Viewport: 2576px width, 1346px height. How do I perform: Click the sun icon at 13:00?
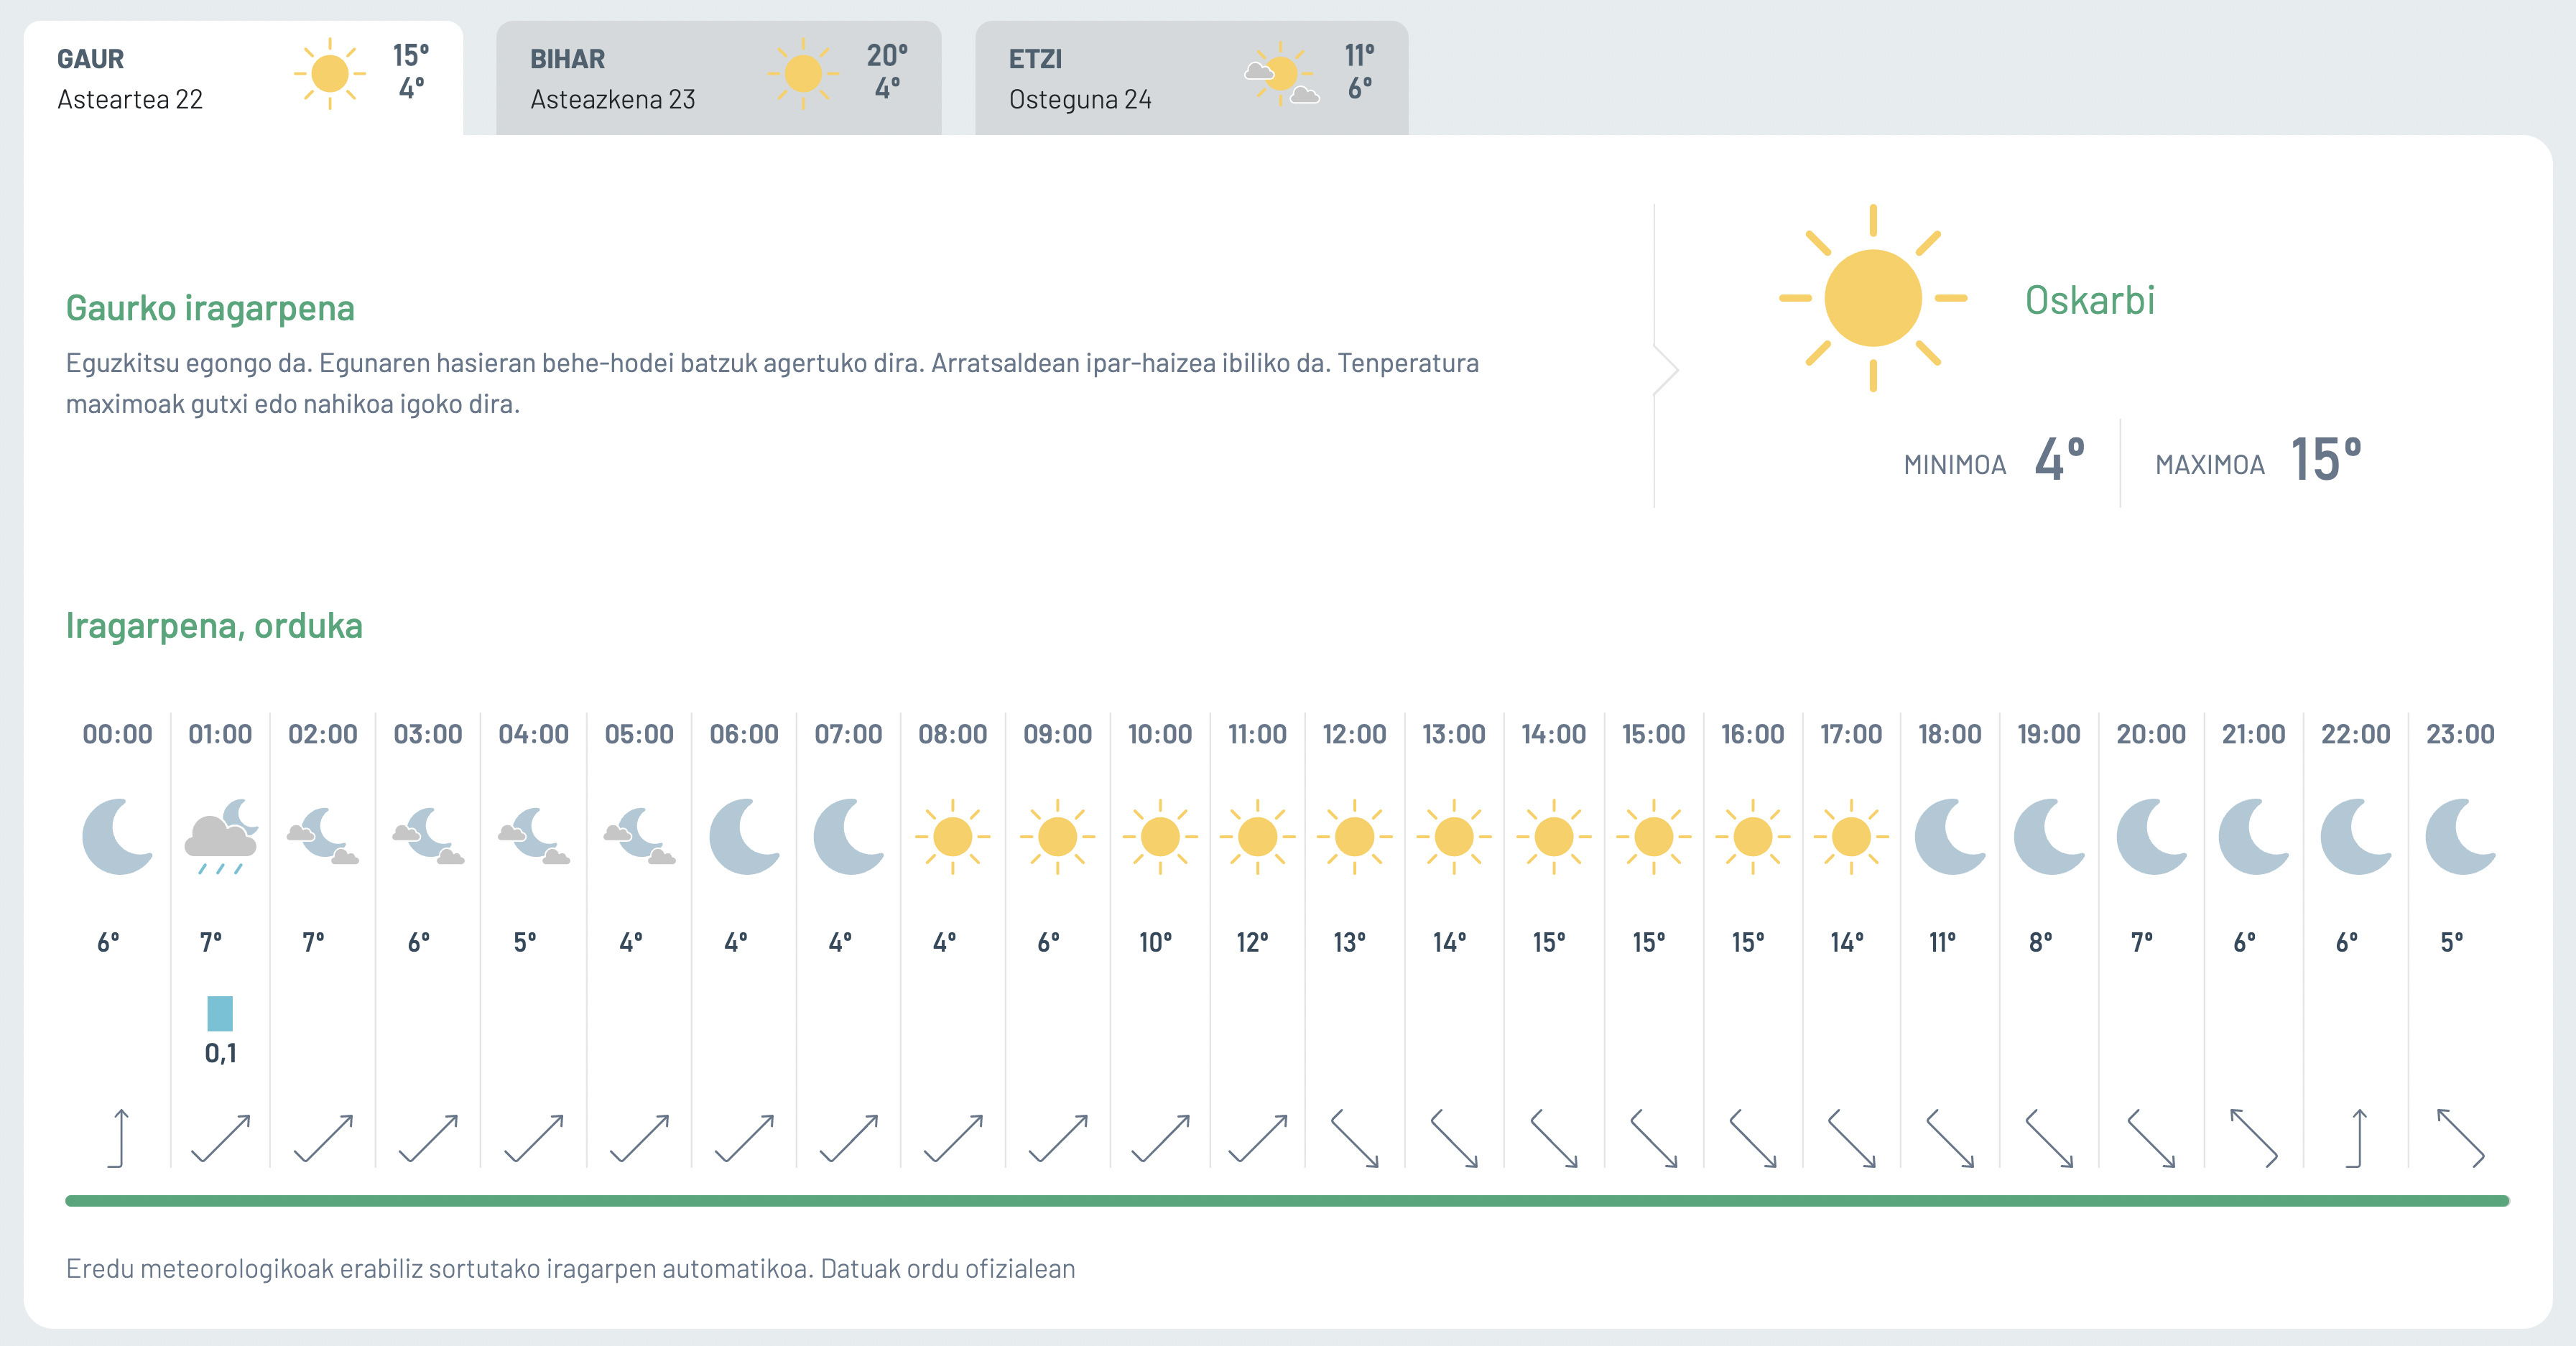[1454, 837]
